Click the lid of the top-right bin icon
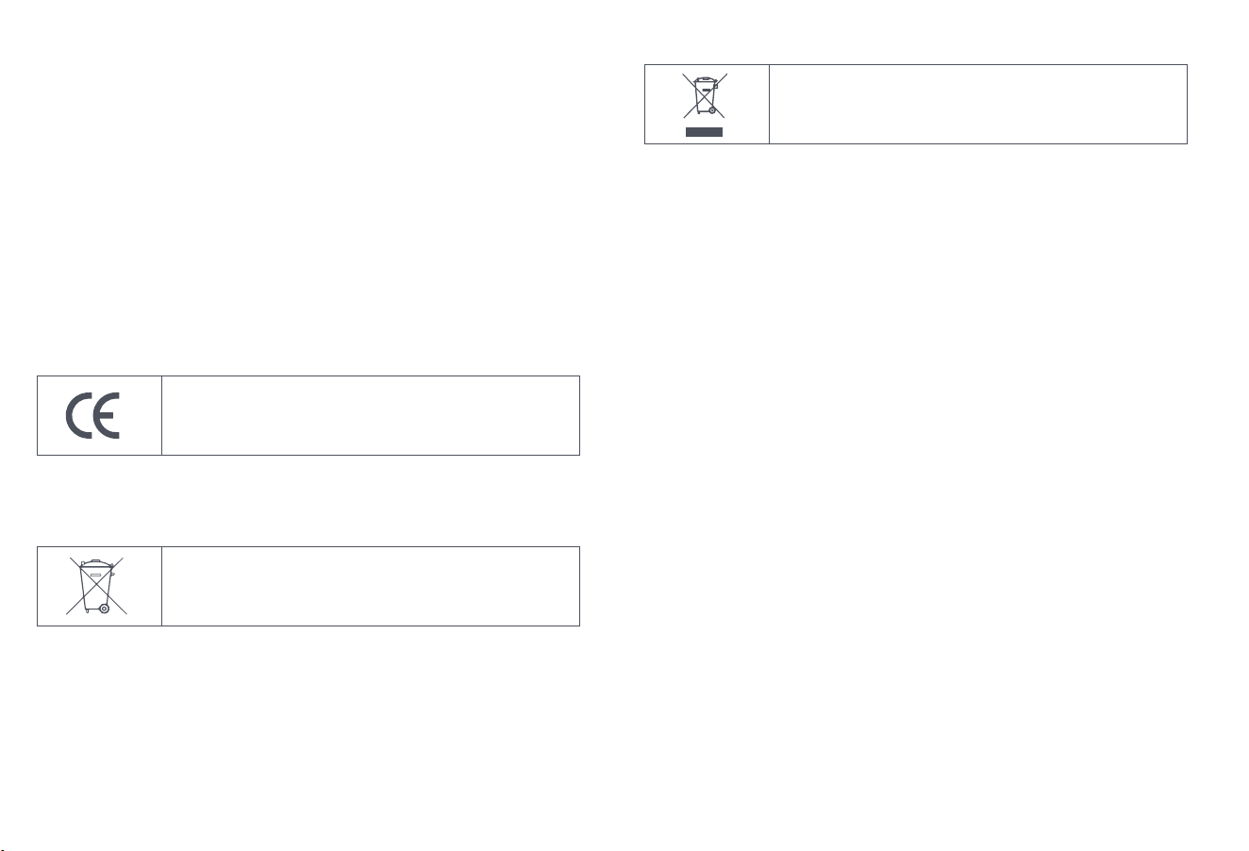This screenshot has width=1249, height=851. coord(704,80)
